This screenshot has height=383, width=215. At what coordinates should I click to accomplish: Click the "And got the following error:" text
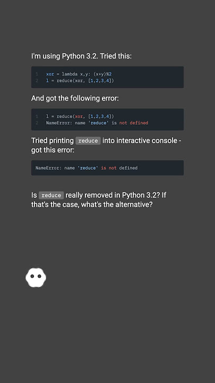[75, 98]
